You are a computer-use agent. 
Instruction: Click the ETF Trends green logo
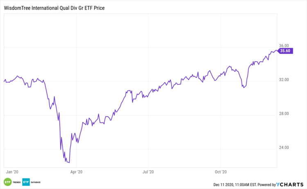pos(8,182)
